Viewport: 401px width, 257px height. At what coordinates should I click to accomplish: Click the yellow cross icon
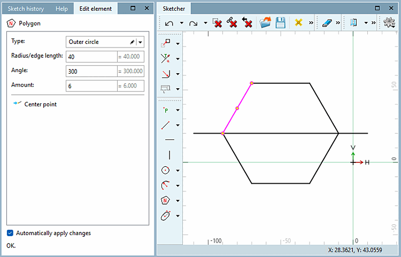point(298,22)
